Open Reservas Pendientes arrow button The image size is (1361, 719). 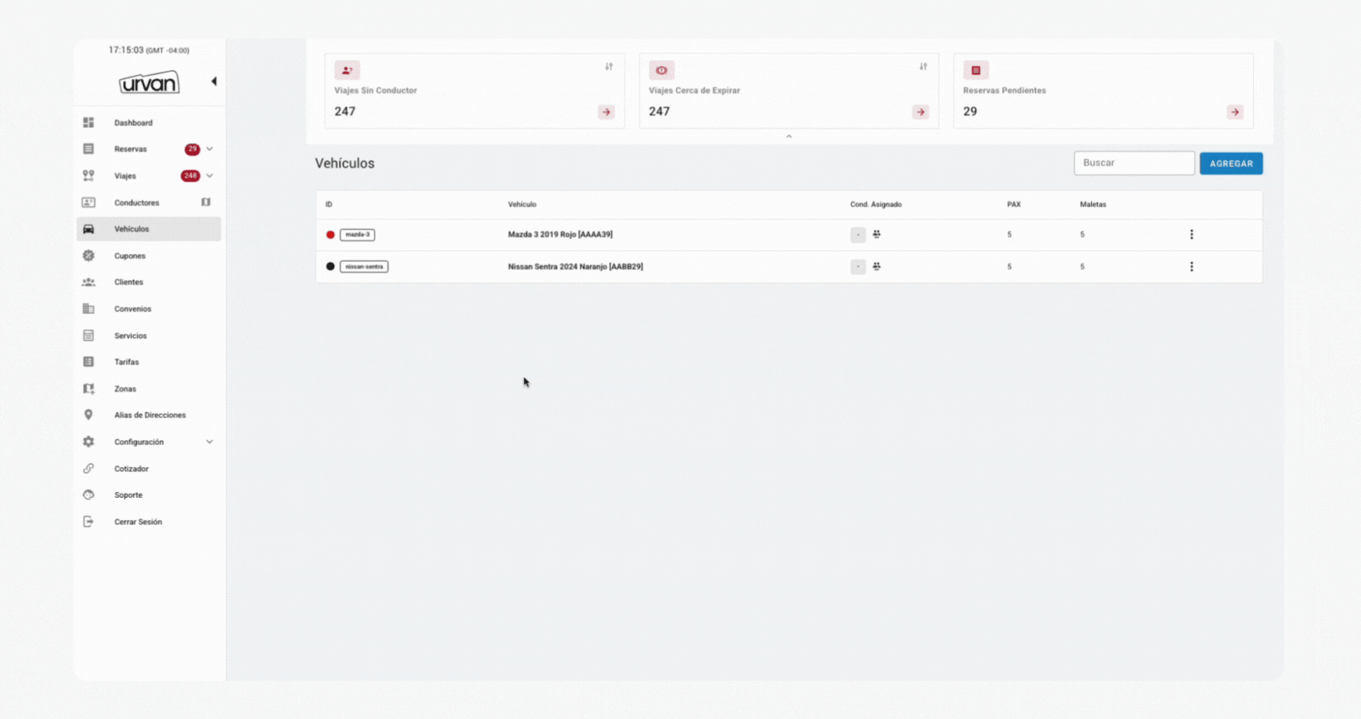(x=1236, y=112)
